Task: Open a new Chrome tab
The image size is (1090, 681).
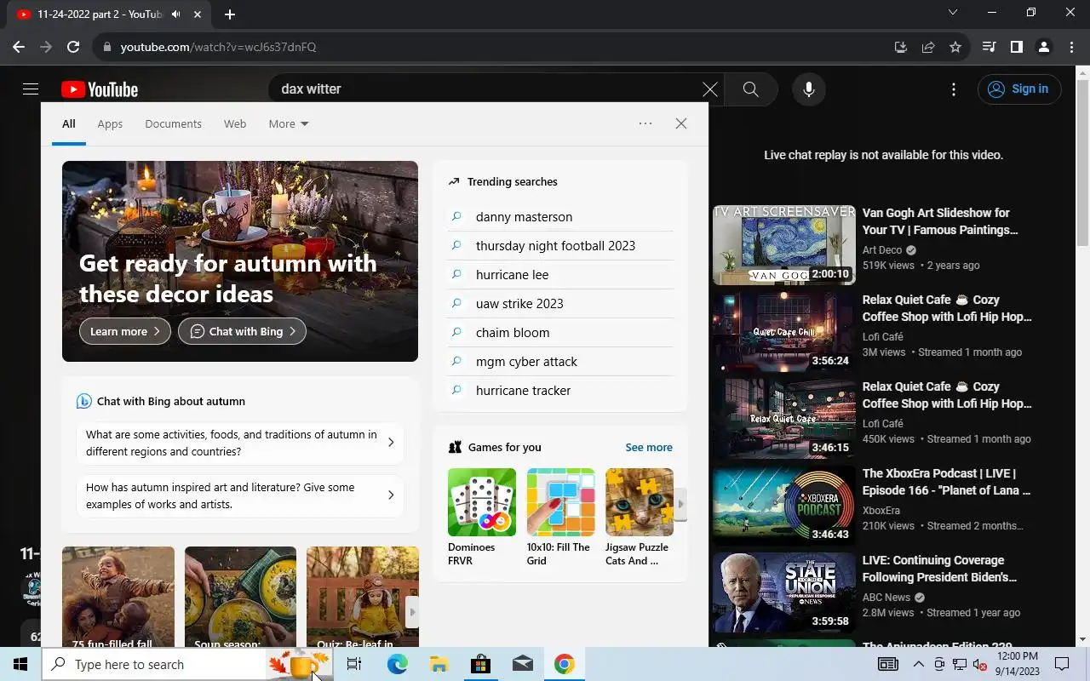Action: click(x=230, y=14)
